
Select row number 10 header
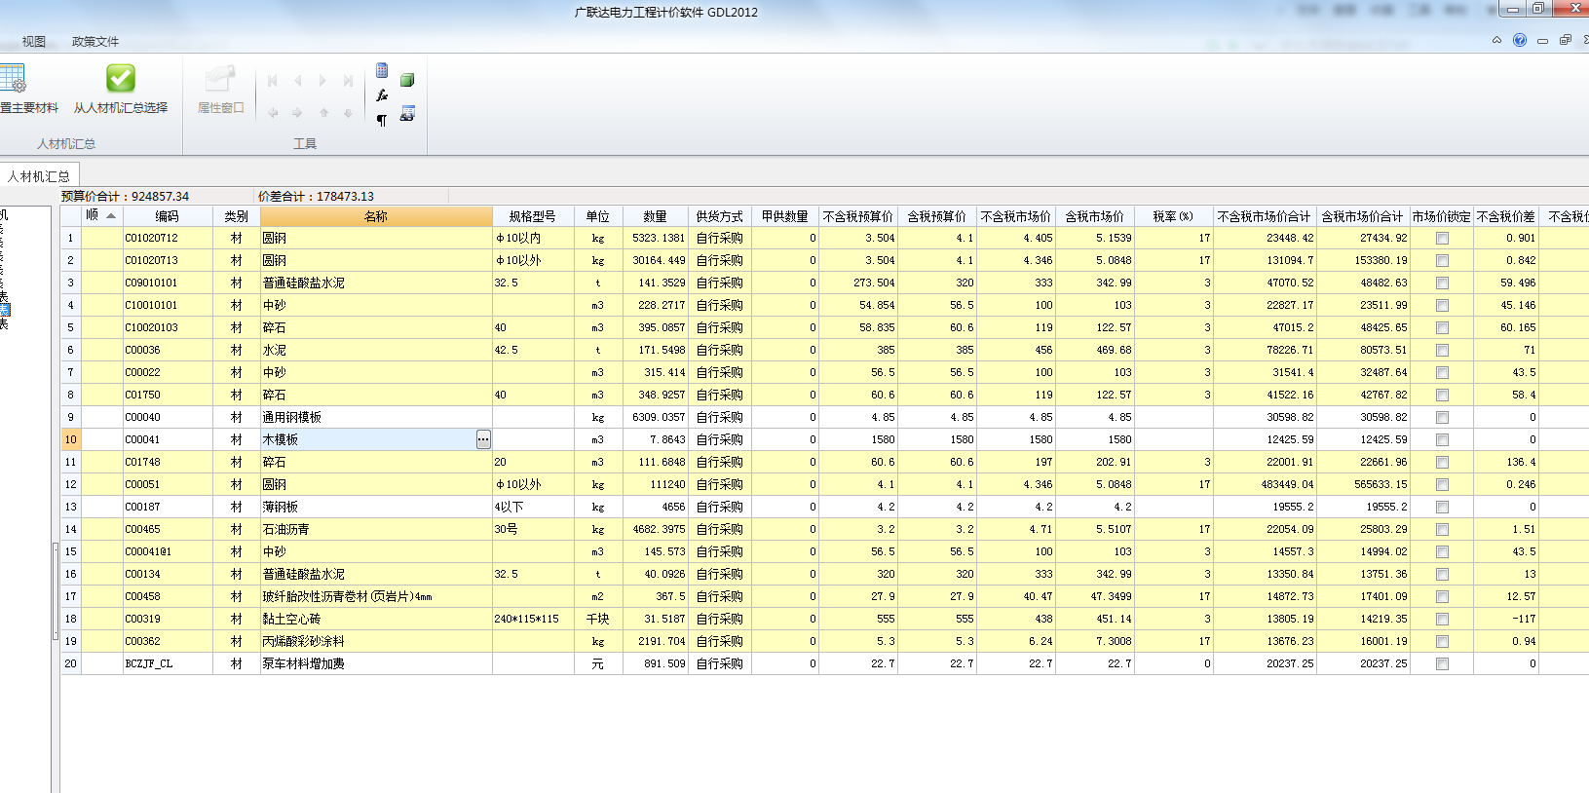coord(70,439)
